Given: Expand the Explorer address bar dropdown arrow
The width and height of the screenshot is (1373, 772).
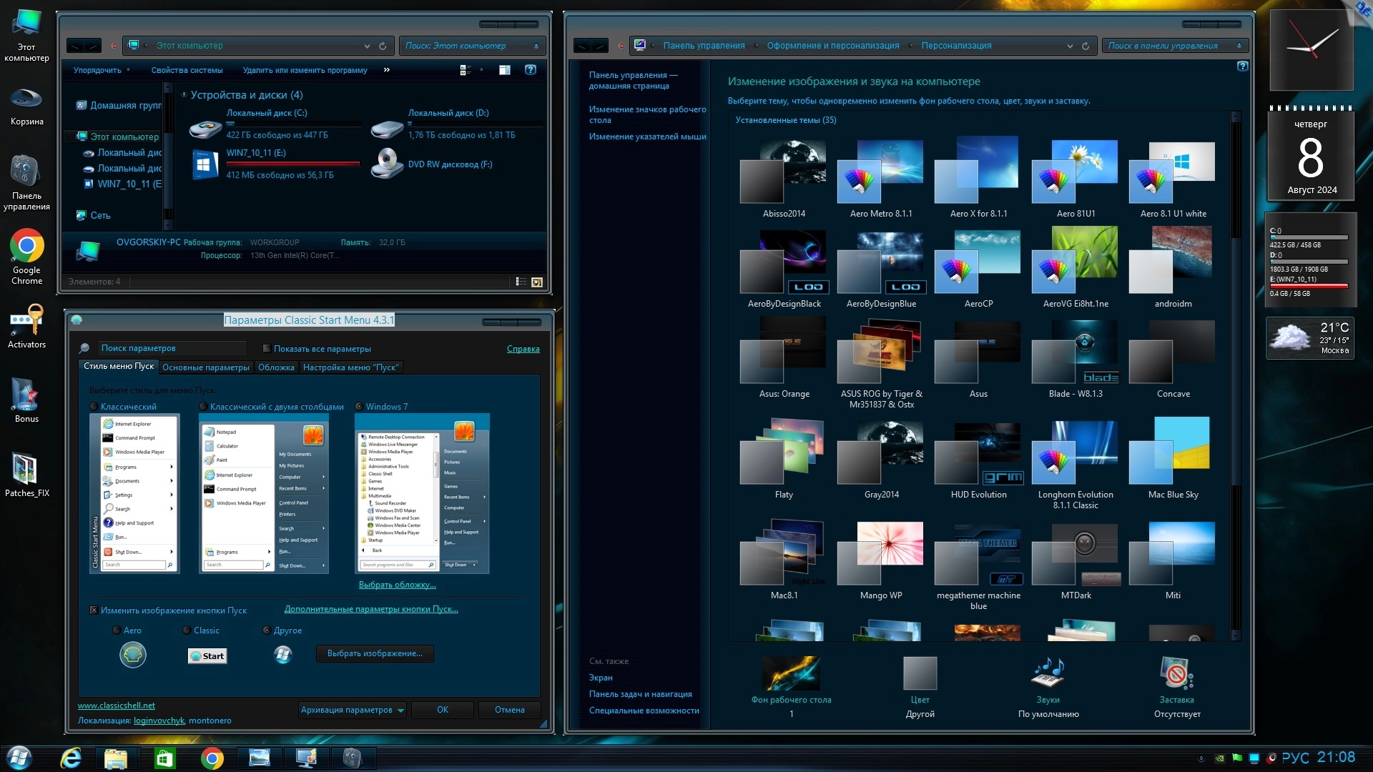Looking at the screenshot, I should [x=367, y=46].
